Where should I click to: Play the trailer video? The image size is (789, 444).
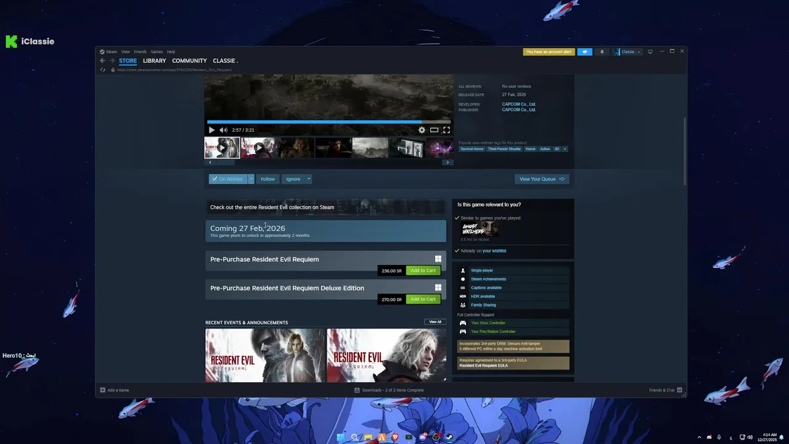pyautogui.click(x=211, y=130)
